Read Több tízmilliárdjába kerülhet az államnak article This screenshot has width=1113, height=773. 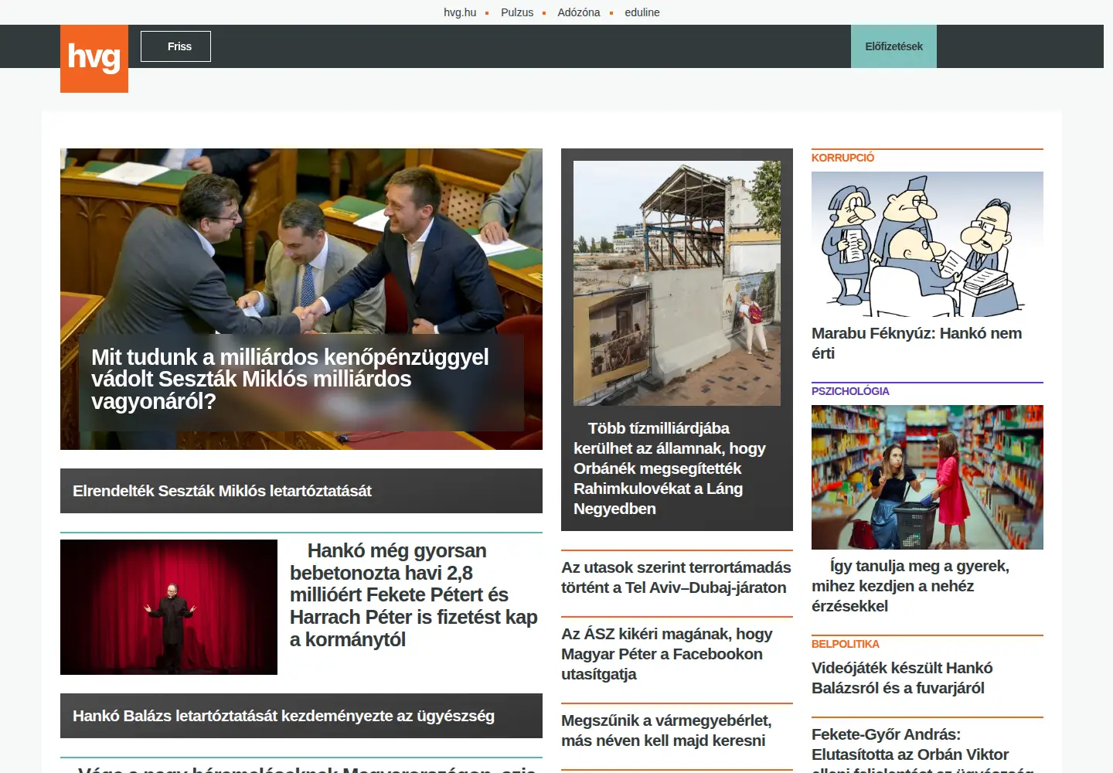pos(669,468)
